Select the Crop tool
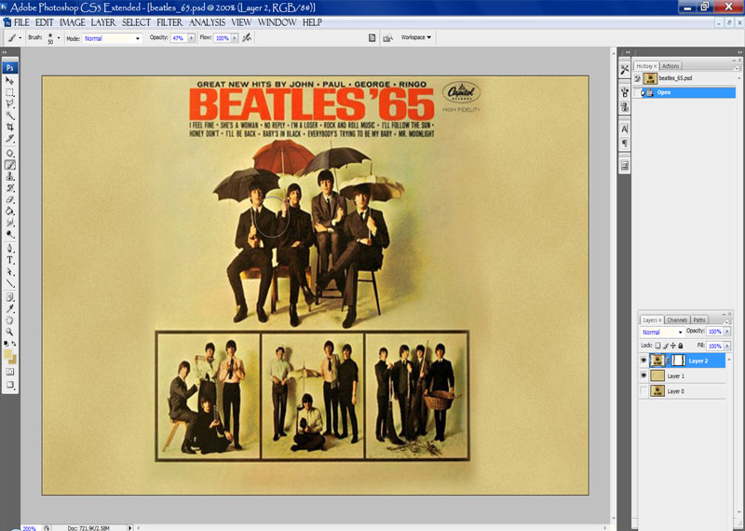The width and height of the screenshot is (745, 531). click(10, 127)
